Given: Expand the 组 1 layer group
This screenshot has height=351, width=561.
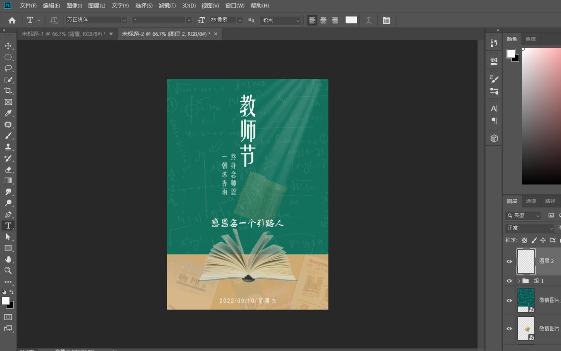Looking at the screenshot, I should [519, 281].
